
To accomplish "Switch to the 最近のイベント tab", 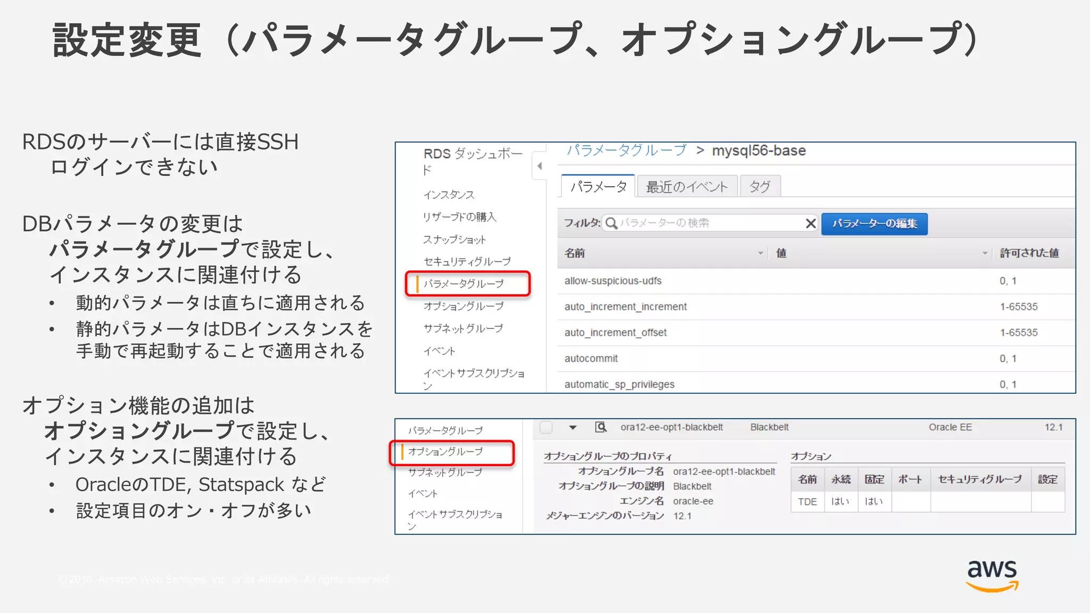I will 687,187.
